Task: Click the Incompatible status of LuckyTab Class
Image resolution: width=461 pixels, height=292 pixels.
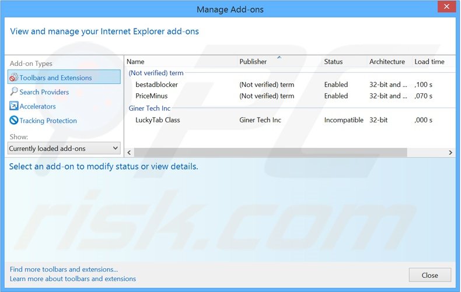Action: pos(344,120)
